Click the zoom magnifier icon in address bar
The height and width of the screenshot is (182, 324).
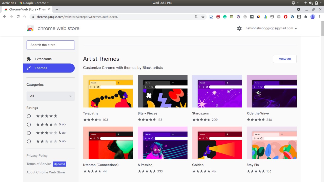[196, 17]
